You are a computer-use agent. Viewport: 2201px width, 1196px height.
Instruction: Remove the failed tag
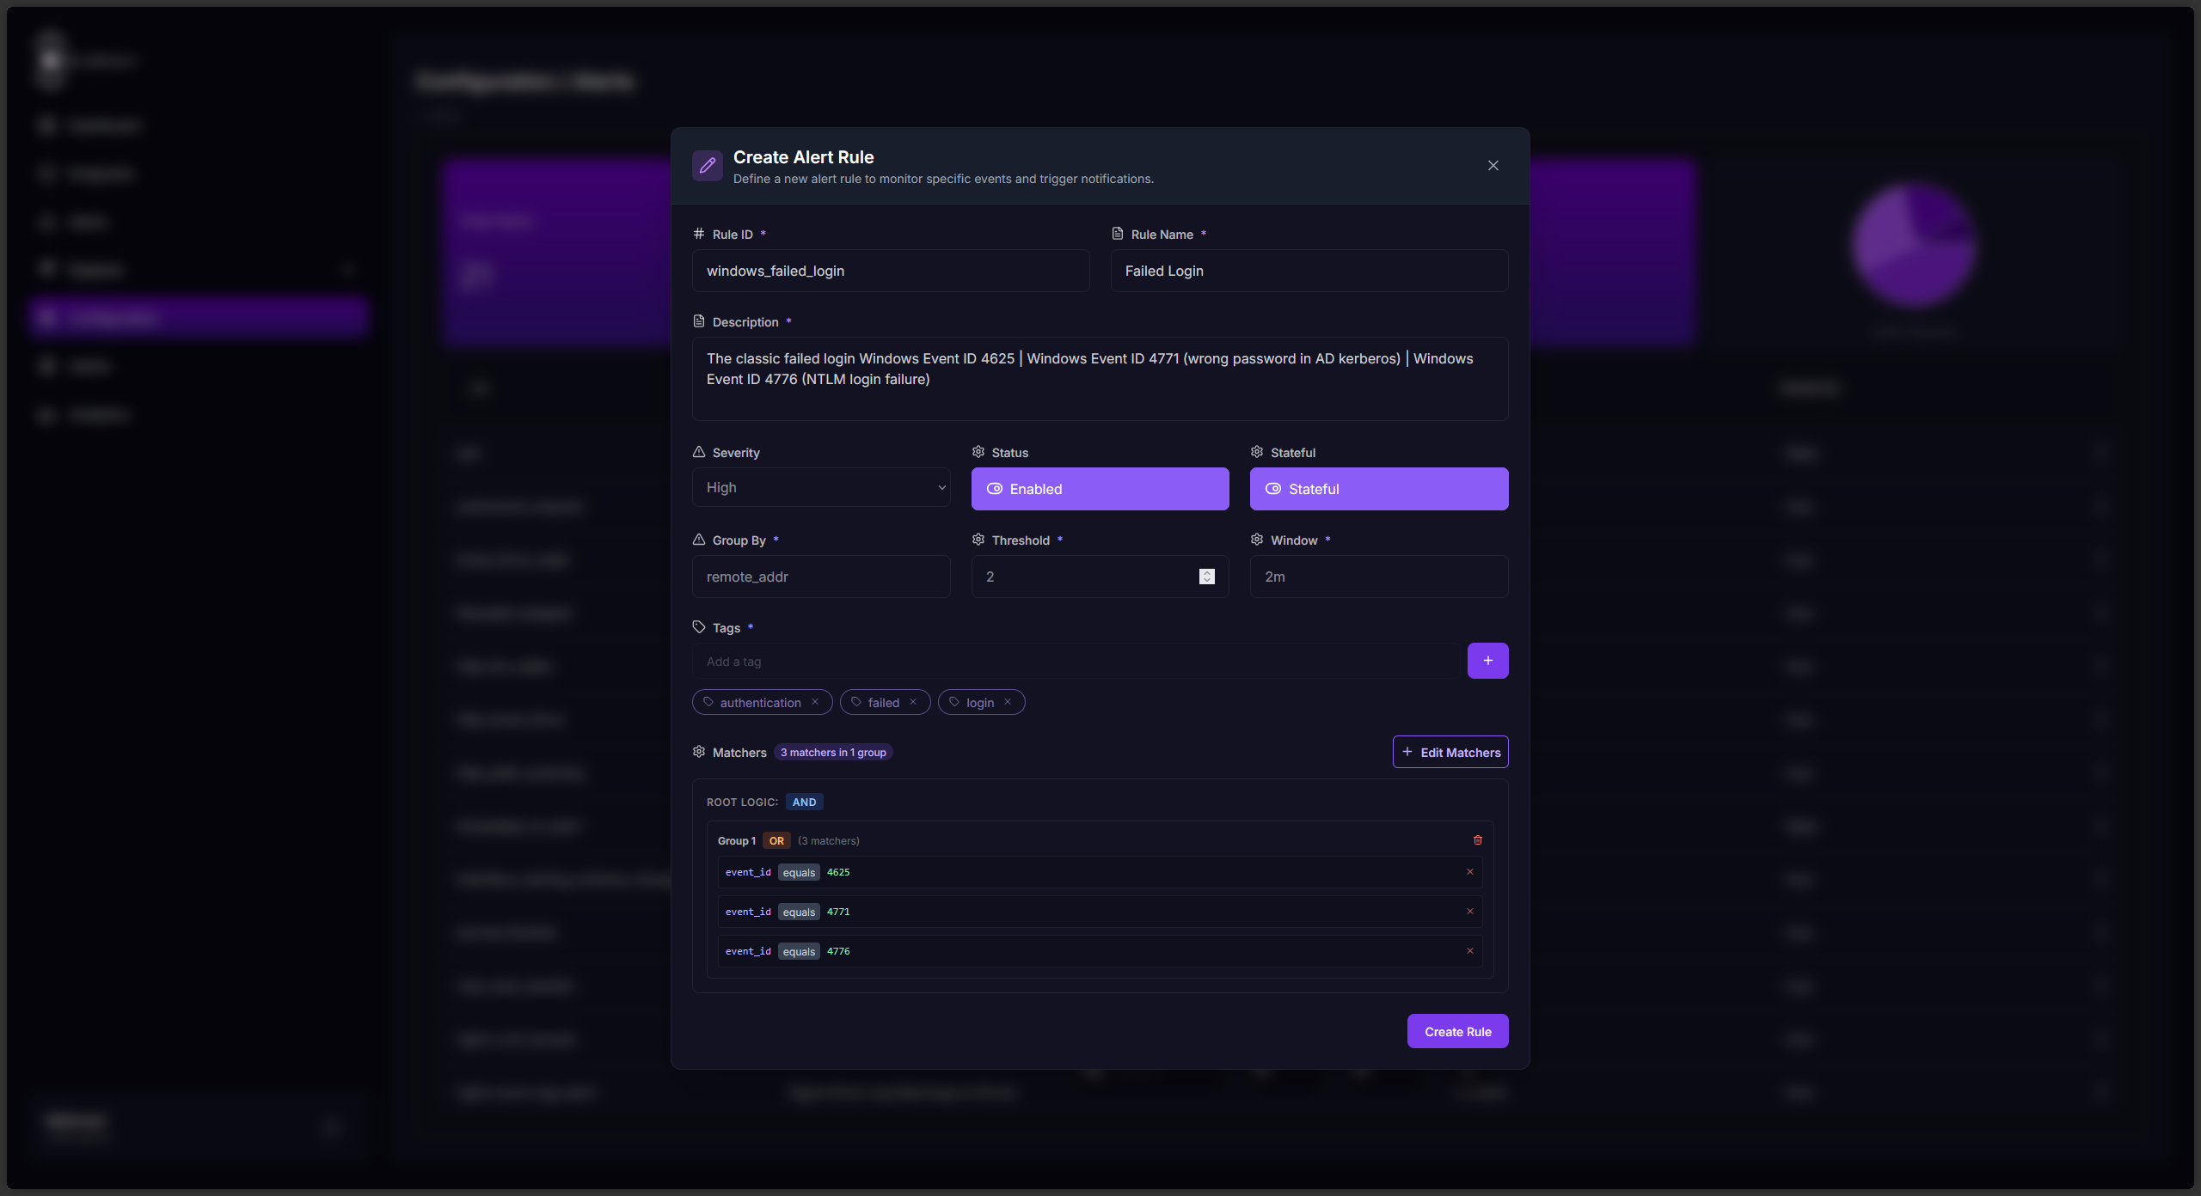pyautogui.click(x=913, y=702)
